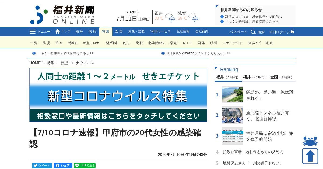Click 新型コロナ特集 県会見ライブ配信も notice link
This screenshot has width=323, height=169.
point(254,17)
